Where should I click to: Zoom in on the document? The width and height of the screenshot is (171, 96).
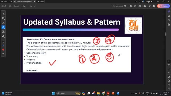pos(169,85)
